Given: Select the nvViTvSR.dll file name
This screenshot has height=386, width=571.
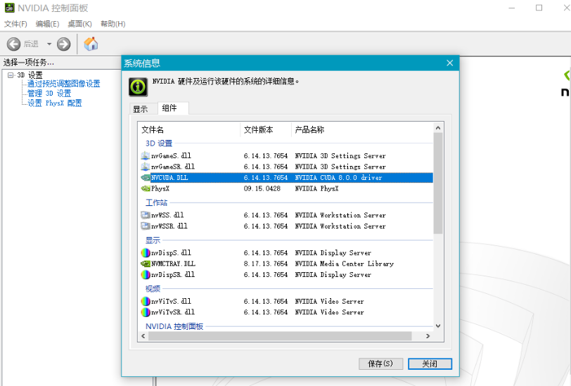Looking at the screenshot, I should (x=173, y=312).
